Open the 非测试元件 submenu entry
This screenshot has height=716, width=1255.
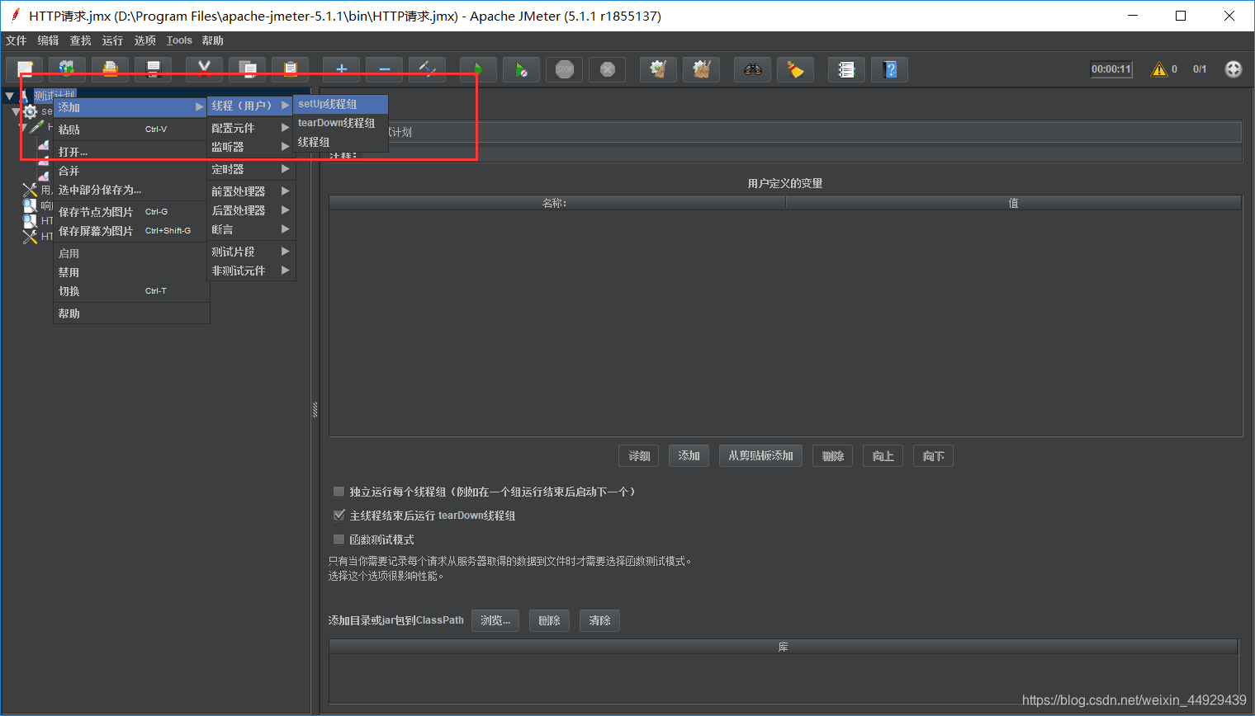[x=250, y=271]
